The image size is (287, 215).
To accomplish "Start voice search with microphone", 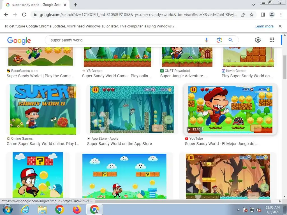I will click(207, 40).
